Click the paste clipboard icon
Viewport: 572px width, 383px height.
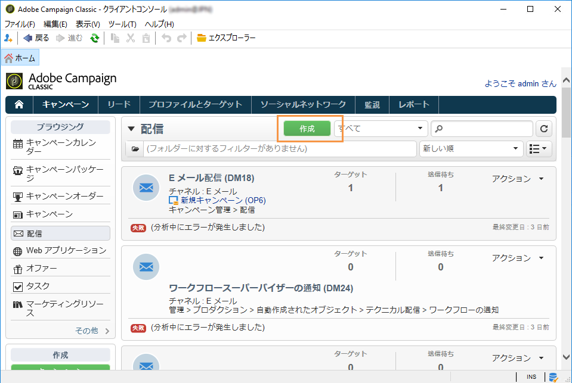(146, 38)
